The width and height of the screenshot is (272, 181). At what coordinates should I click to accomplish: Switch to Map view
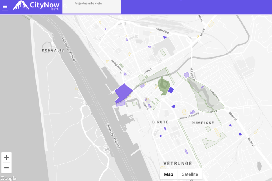(x=168, y=174)
